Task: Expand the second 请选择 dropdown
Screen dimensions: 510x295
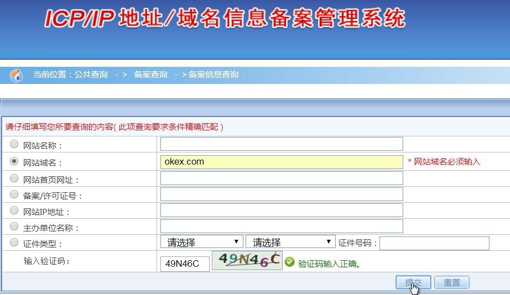Action: pyautogui.click(x=290, y=243)
